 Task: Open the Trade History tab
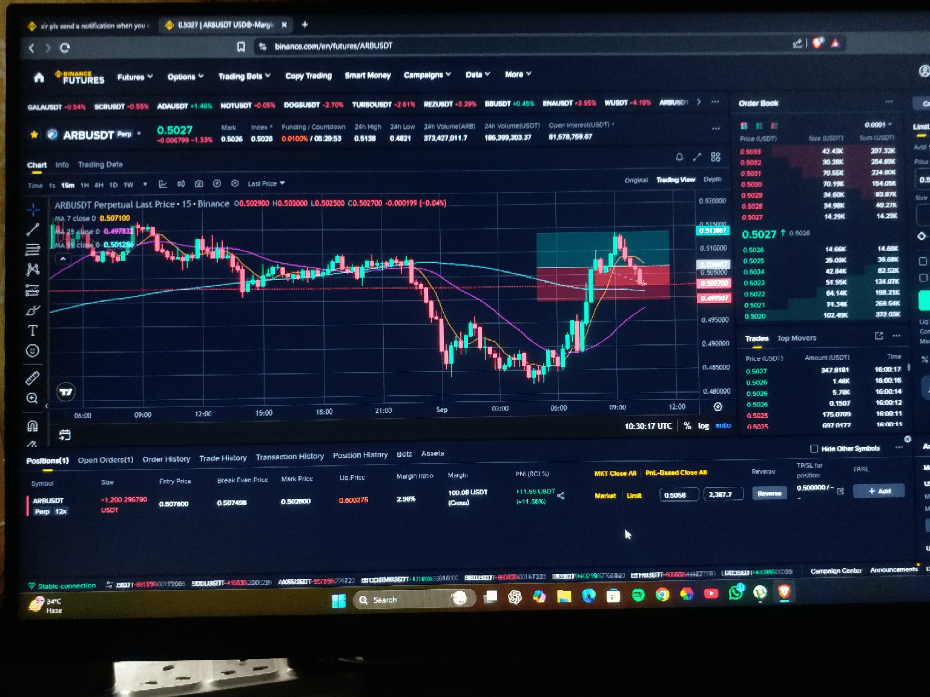223,458
